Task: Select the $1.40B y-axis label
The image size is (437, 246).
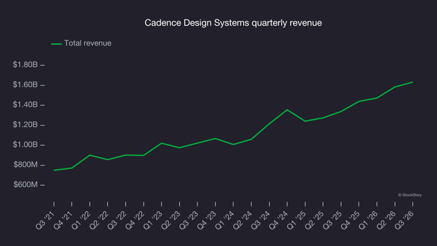Action: click(x=25, y=105)
